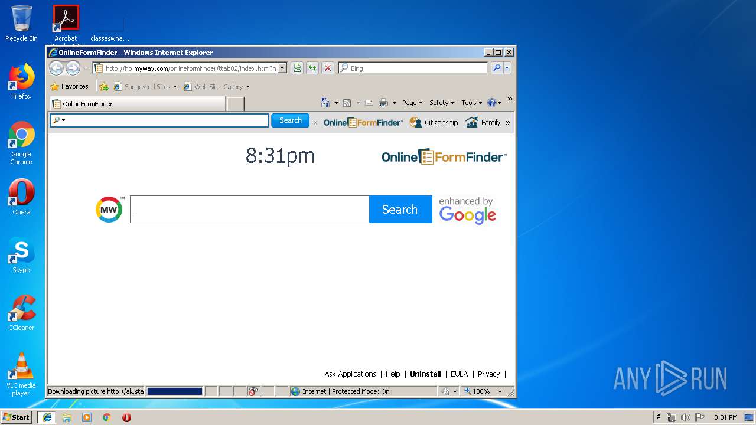756x425 pixels.
Task: Click Windows Explorer taskbar icon
Action: tap(67, 417)
